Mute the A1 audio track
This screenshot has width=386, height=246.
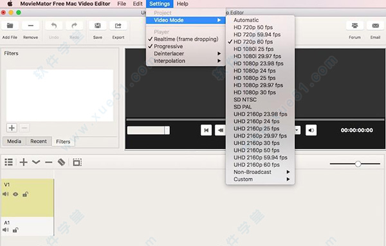pyautogui.click(x=6, y=230)
